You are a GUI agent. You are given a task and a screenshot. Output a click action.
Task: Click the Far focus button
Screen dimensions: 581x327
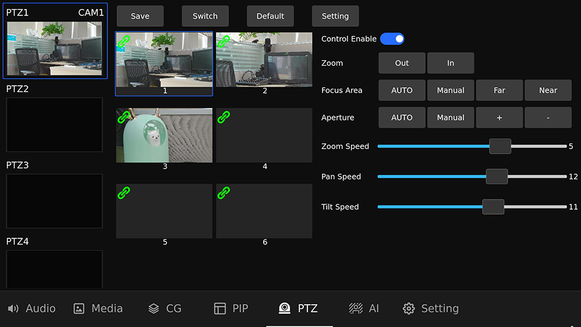pos(499,90)
